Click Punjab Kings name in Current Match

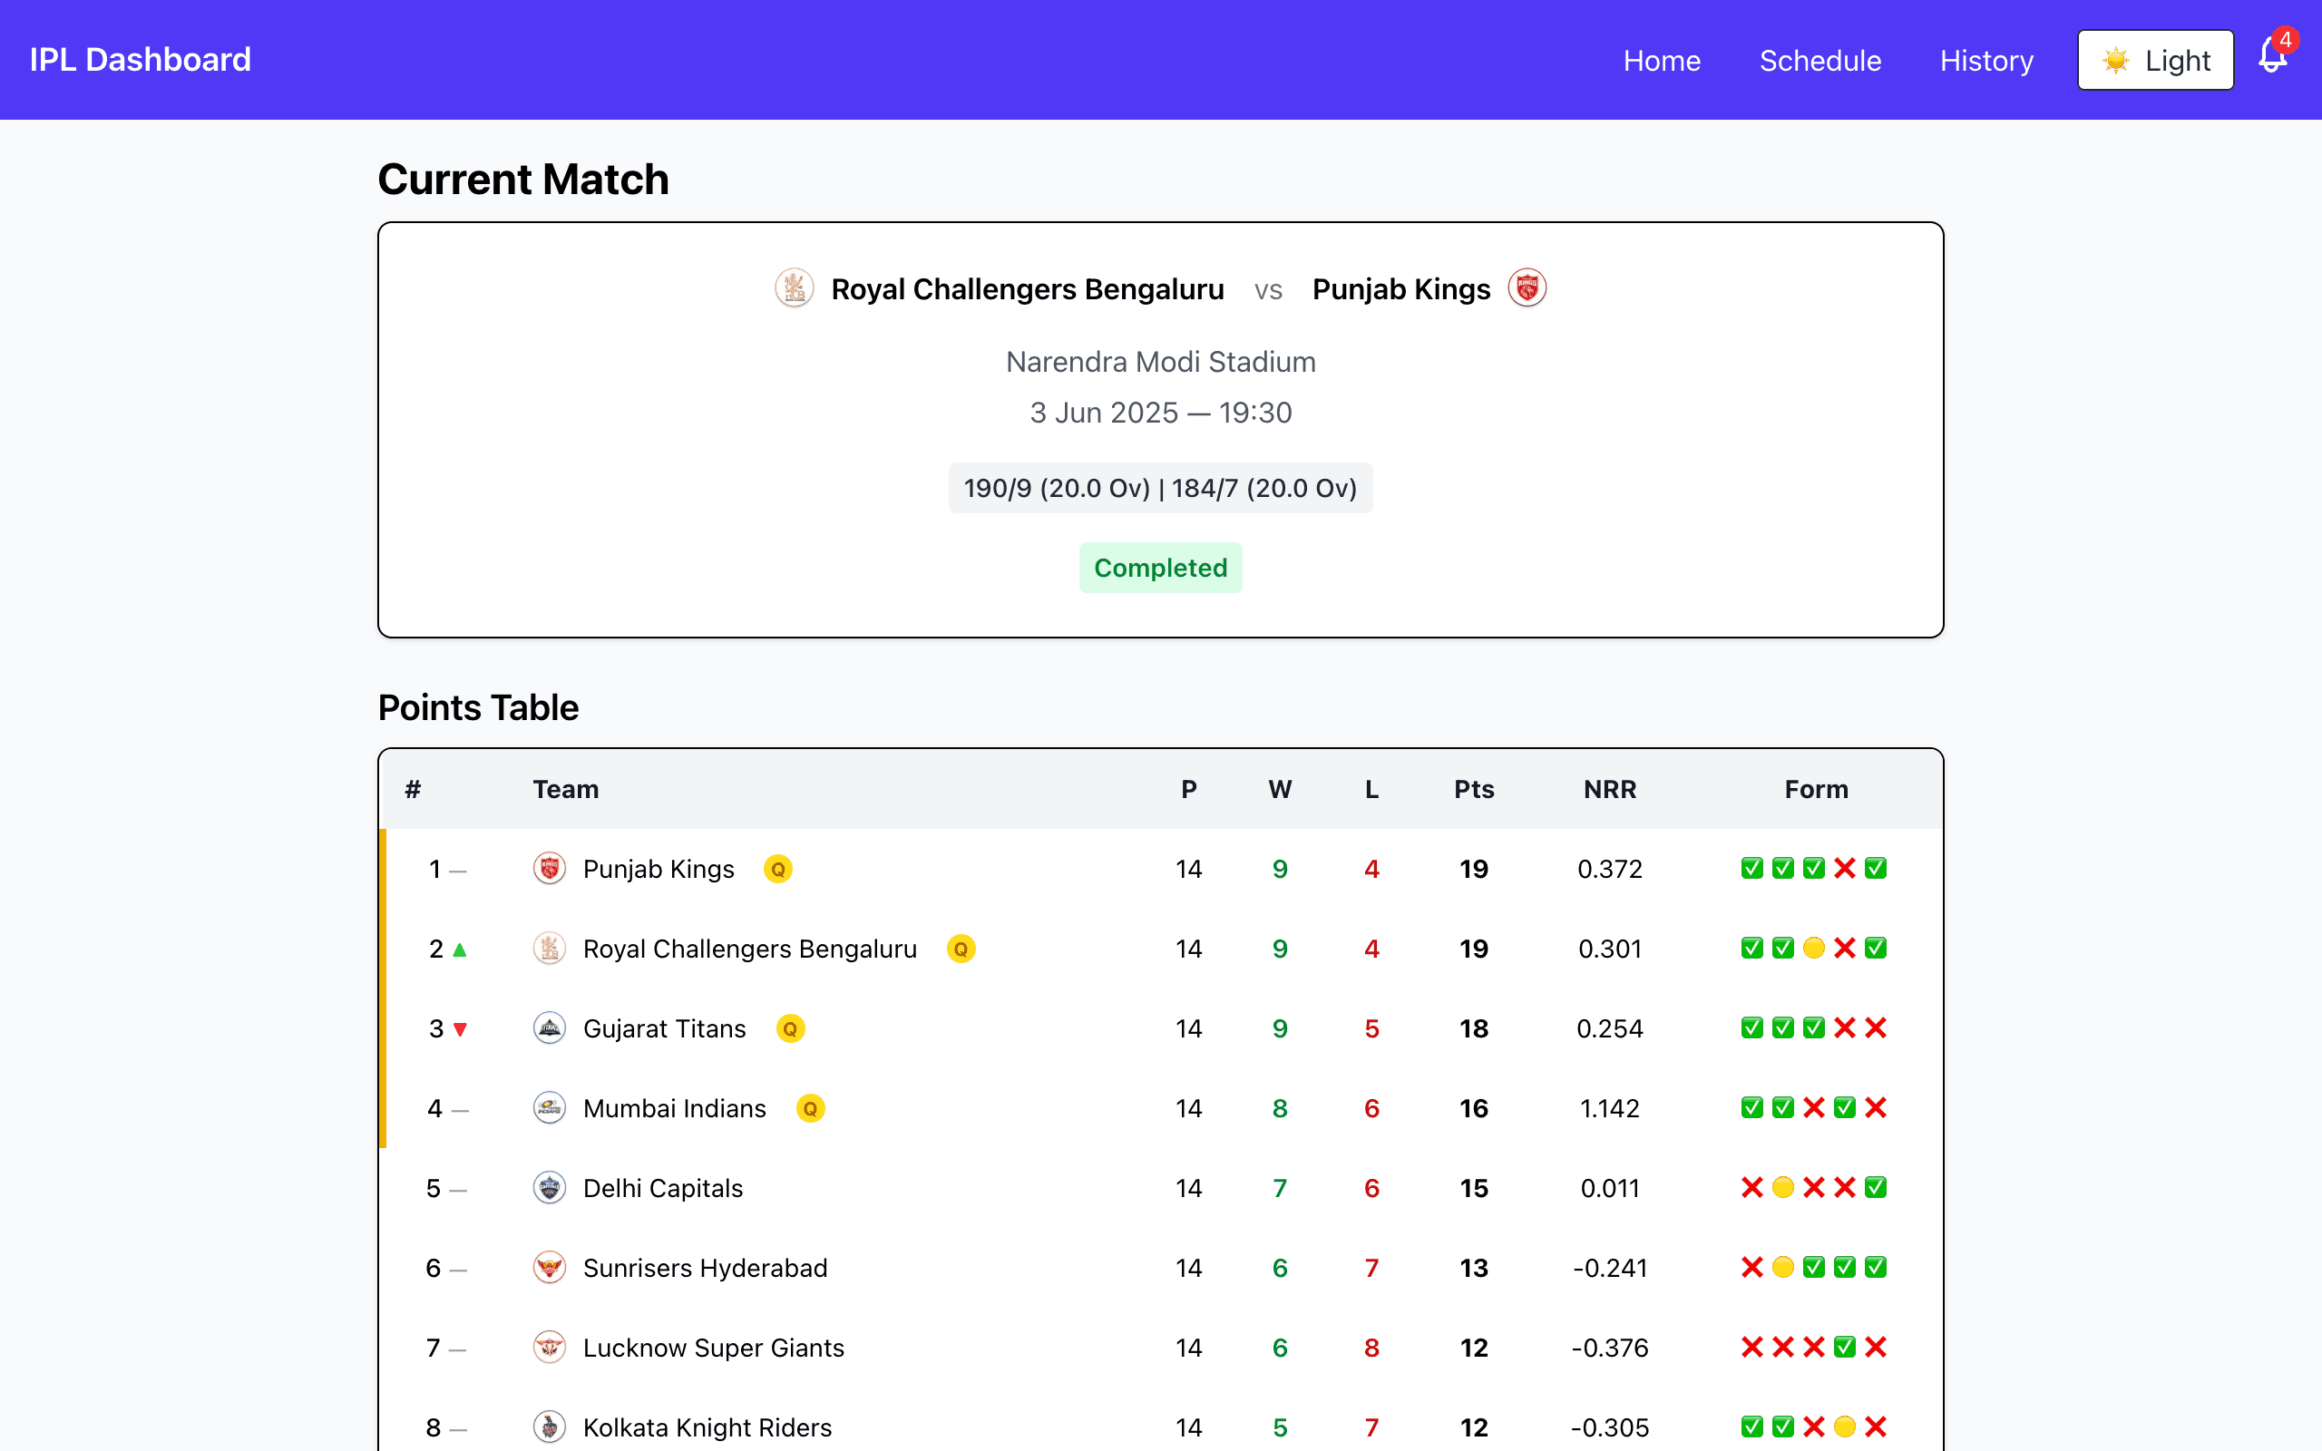[x=1400, y=289]
